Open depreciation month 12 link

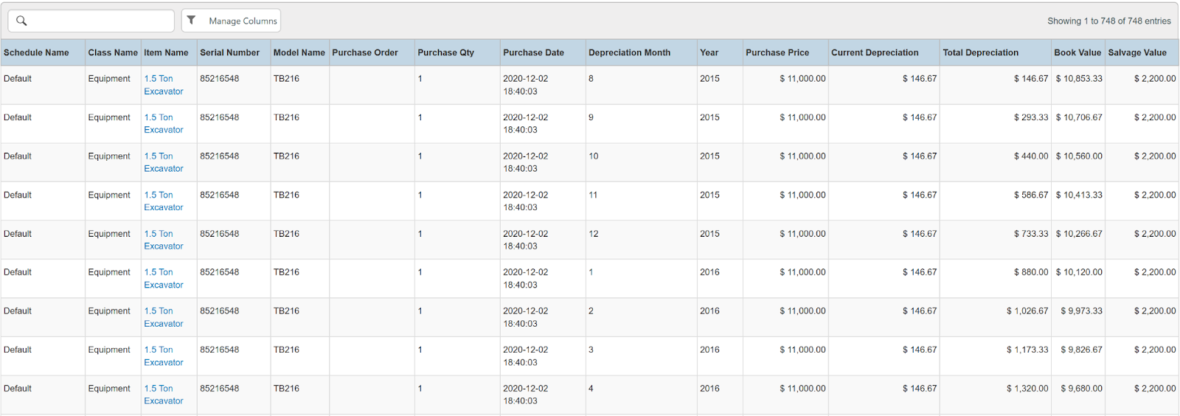click(594, 234)
